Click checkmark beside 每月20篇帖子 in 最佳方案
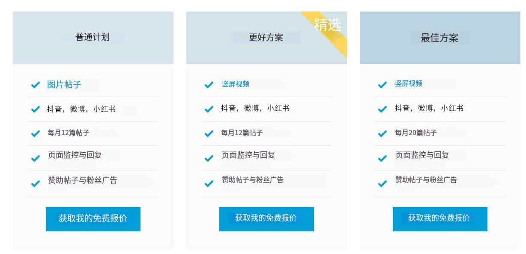The image size is (526, 254). point(383,133)
